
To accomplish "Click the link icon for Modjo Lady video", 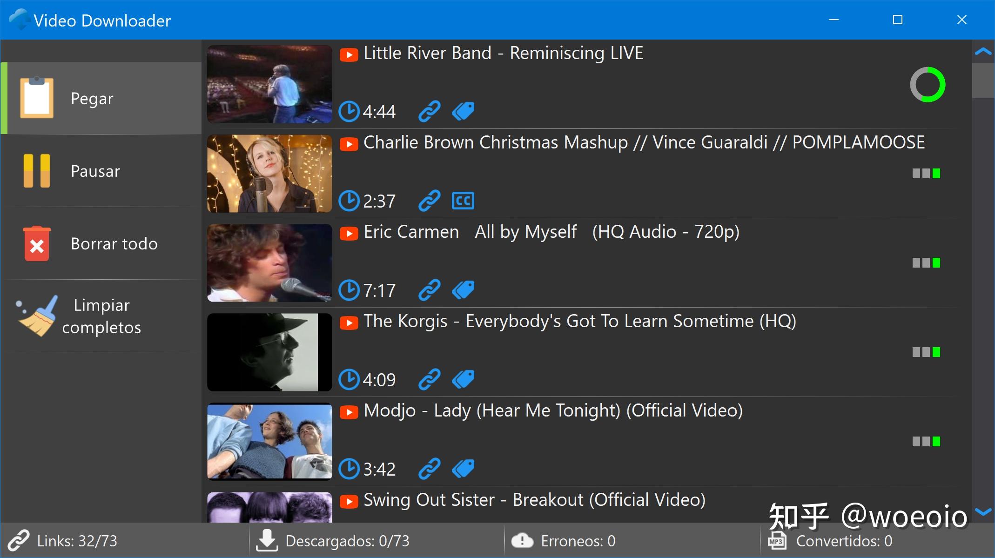I will pyautogui.click(x=429, y=469).
